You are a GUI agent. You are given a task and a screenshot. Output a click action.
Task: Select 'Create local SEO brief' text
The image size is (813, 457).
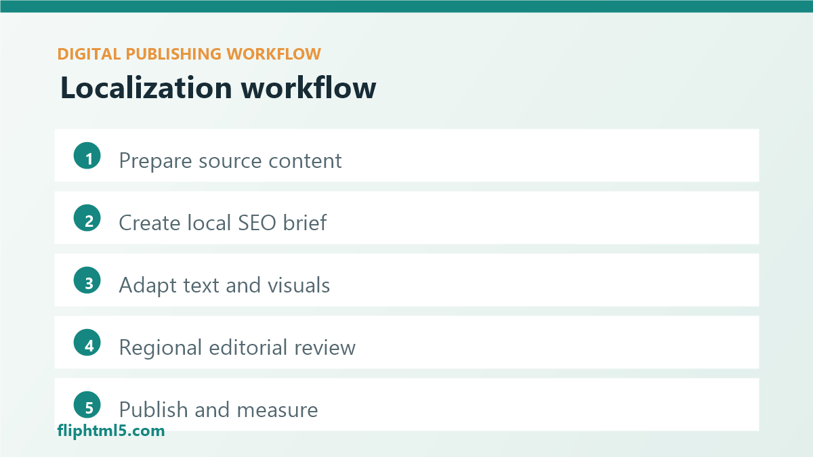point(223,223)
